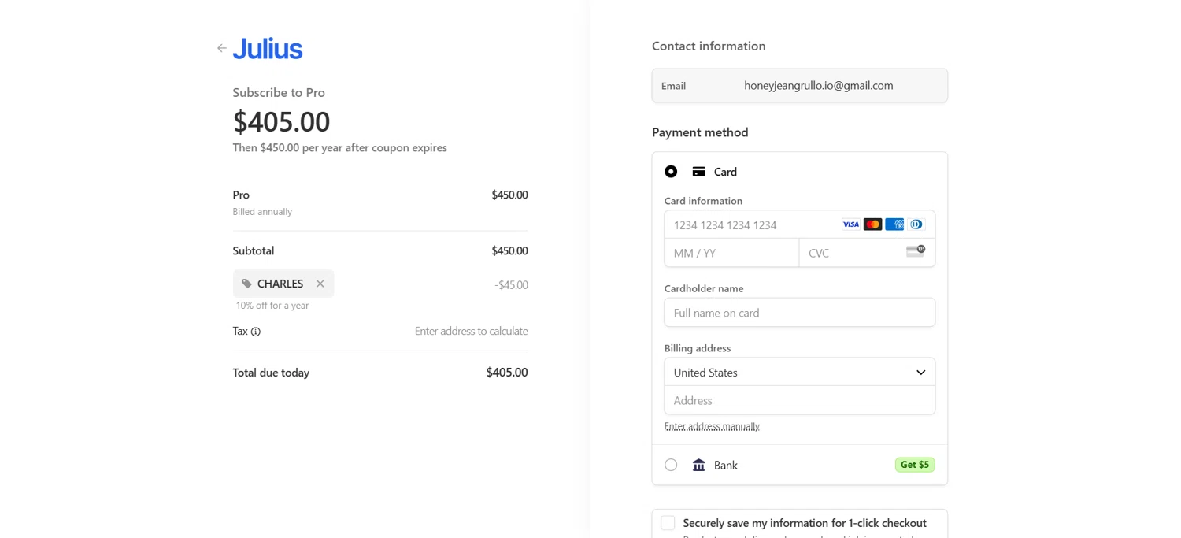Click the bank building icon
This screenshot has height=538, width=1181.
(698, 465)
